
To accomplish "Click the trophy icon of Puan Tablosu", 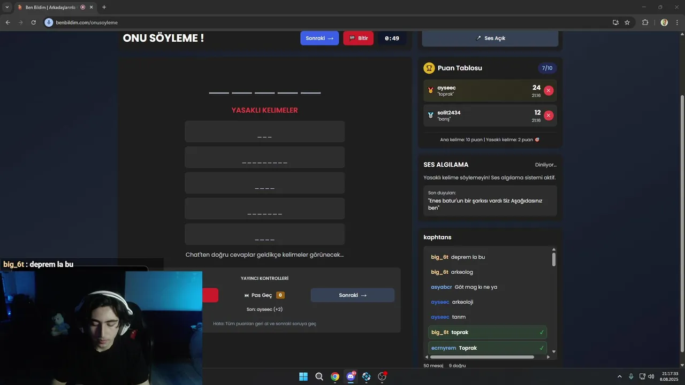I will click(x=429, y=68).
